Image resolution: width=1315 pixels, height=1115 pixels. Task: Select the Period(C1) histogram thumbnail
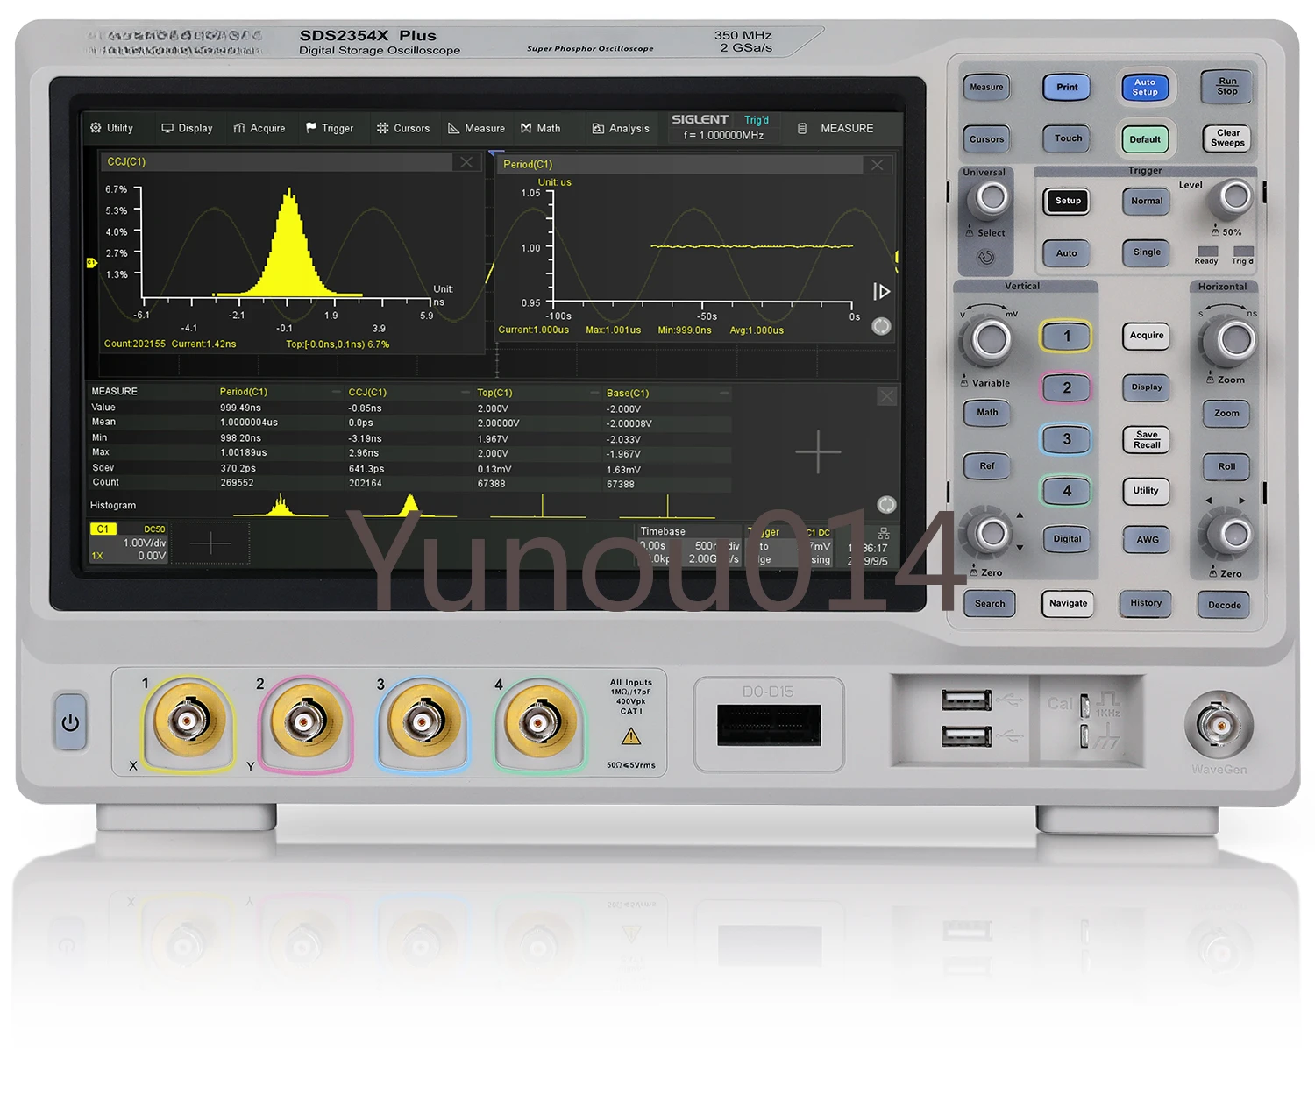tap(281, 505)
